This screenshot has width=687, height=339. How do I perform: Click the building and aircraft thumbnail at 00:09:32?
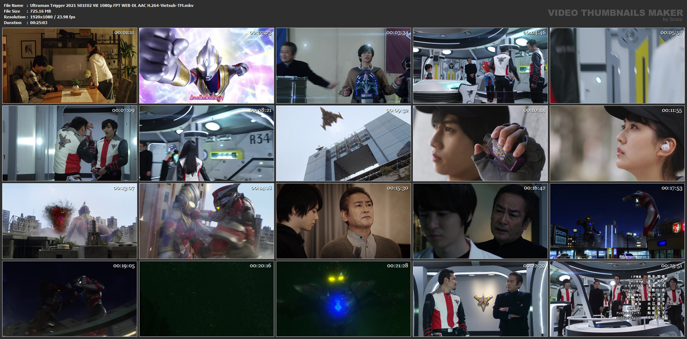[343, 143]
